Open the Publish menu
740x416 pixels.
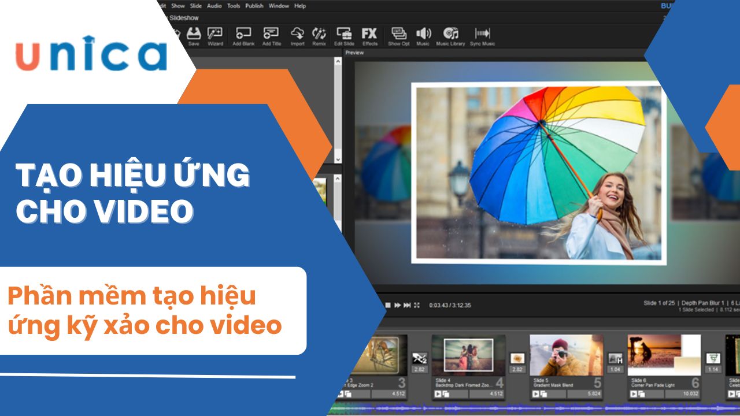pyautogui.click(x=254, y=6)
